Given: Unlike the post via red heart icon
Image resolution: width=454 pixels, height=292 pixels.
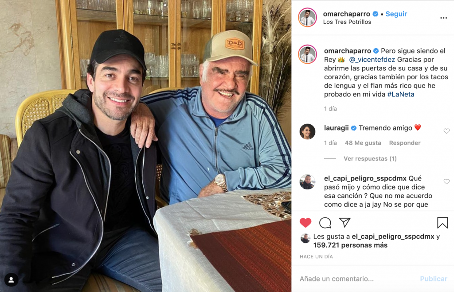Looking at the screenshot, I should [305, 223].
